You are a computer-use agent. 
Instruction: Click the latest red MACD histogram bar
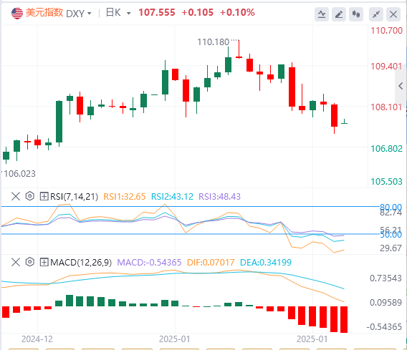[344, 319]
